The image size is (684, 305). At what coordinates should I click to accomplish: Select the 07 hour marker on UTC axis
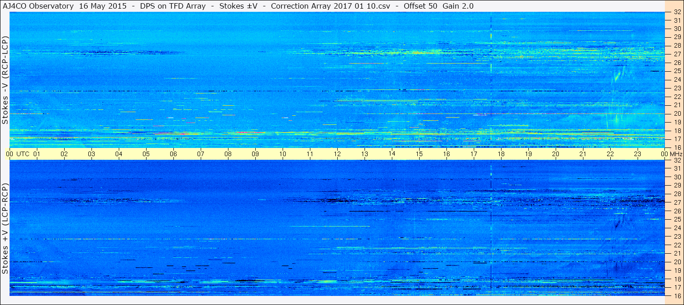[x=201, y=154]
